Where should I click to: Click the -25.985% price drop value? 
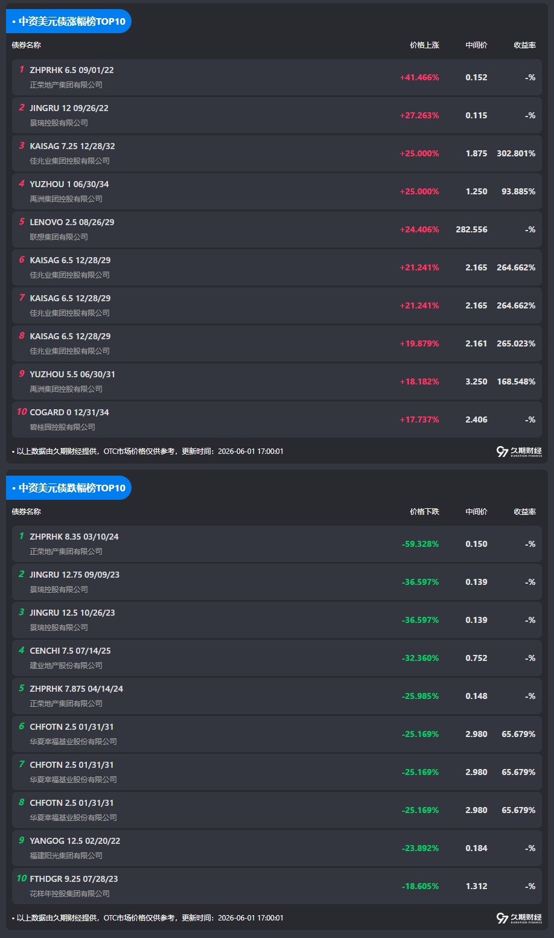tap(421, 697)
